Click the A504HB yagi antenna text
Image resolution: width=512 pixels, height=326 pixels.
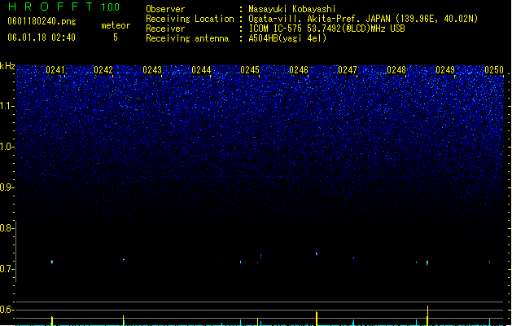point(287,38)
